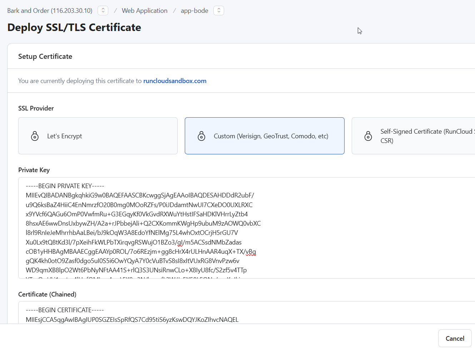
Task: Open the server switcher beside Bark and Order
Action: pos(103,11)
